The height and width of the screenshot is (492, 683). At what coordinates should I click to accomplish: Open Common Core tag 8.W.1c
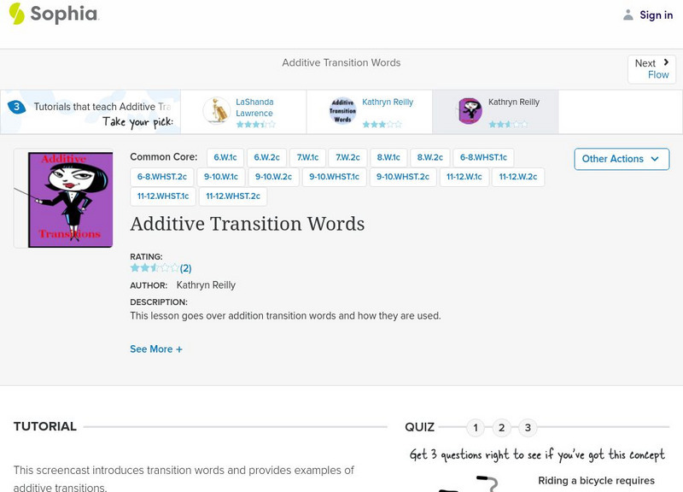click(388, 157)
